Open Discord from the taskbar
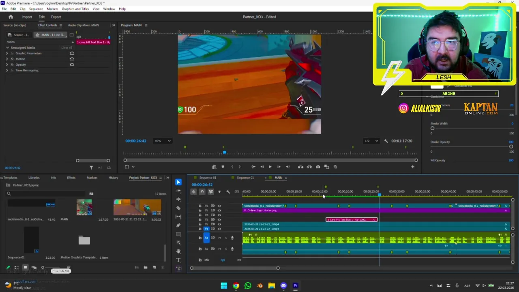This screenshot has width=519, height=292. [283, 286]
